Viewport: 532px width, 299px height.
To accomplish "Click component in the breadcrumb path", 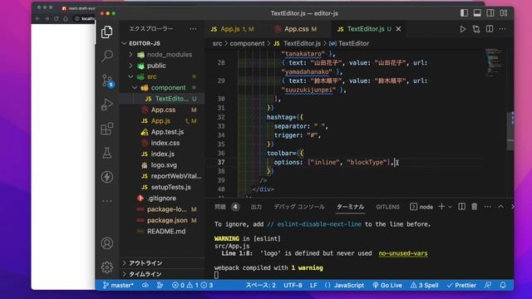I will click(x=247, y=43).
